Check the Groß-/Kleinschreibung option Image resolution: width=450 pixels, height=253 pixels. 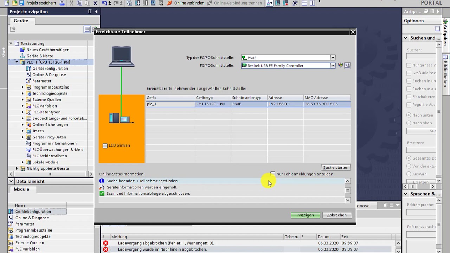tap(409, 73)
